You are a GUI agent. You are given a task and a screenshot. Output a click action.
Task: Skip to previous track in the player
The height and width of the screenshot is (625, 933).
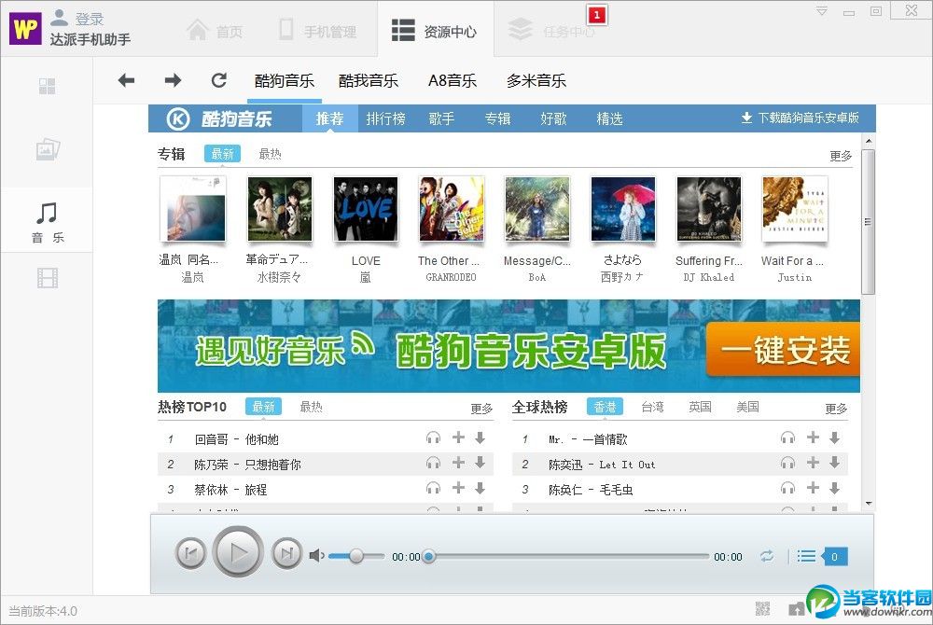(191, 554)
